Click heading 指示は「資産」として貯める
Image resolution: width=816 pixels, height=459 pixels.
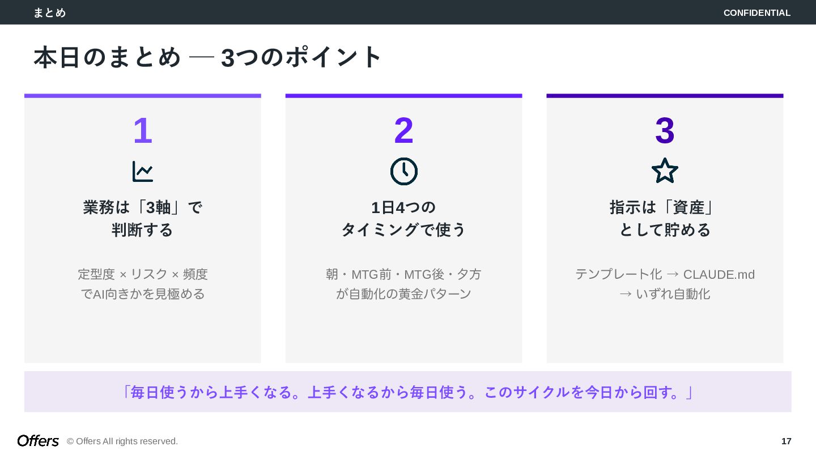tap(665, 219)
